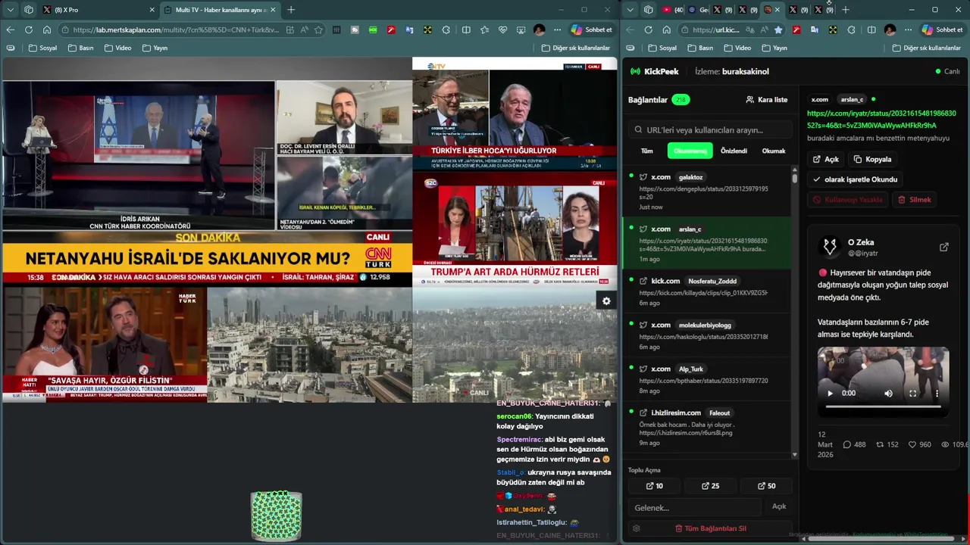Open KickPeek settings gear icon
970x545 pixels.
636,528
